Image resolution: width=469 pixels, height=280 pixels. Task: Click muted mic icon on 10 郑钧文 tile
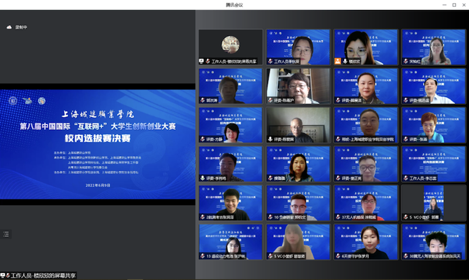point(270,217)
